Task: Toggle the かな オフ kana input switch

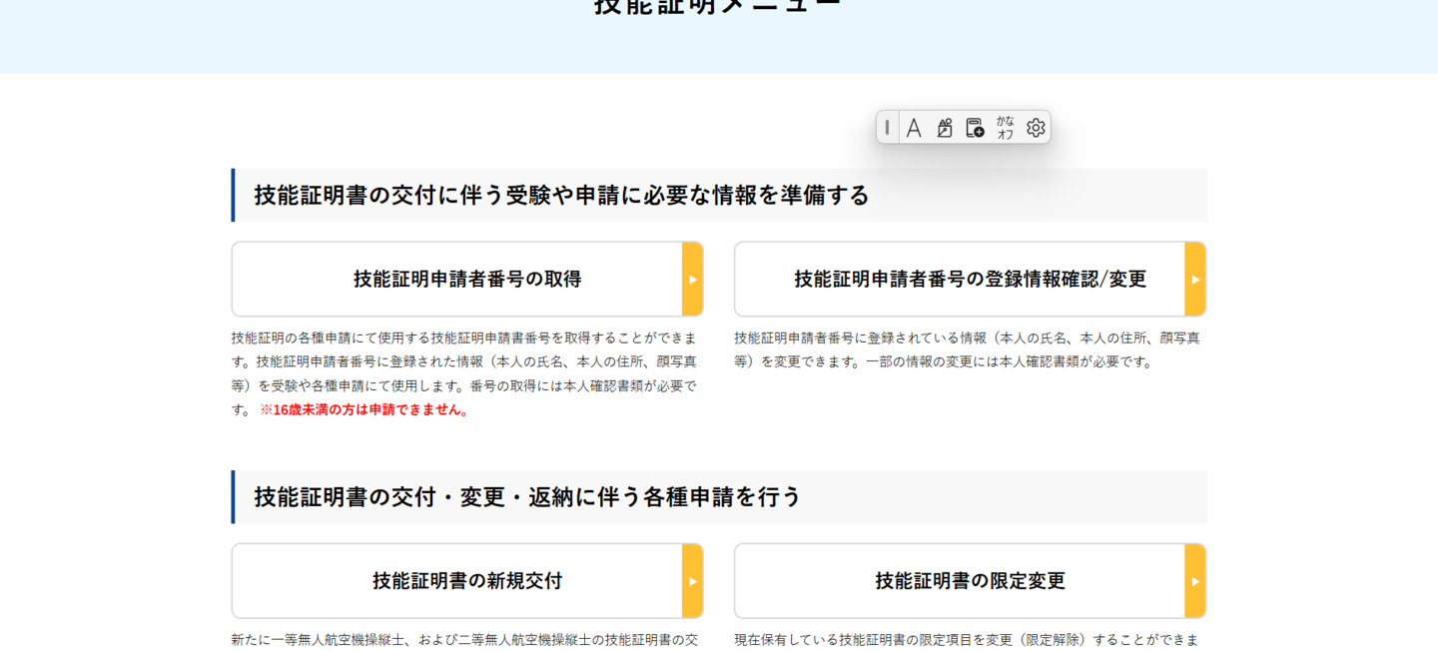Action: (1005, 128)
